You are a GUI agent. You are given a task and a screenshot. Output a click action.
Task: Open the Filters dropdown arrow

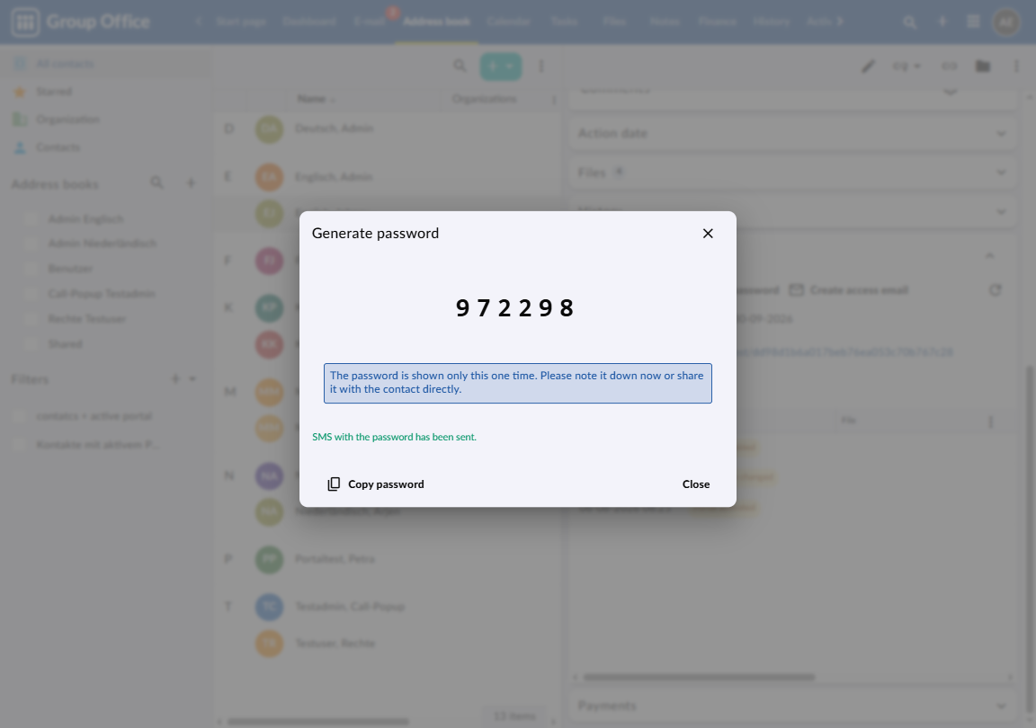tap(192, 378)
